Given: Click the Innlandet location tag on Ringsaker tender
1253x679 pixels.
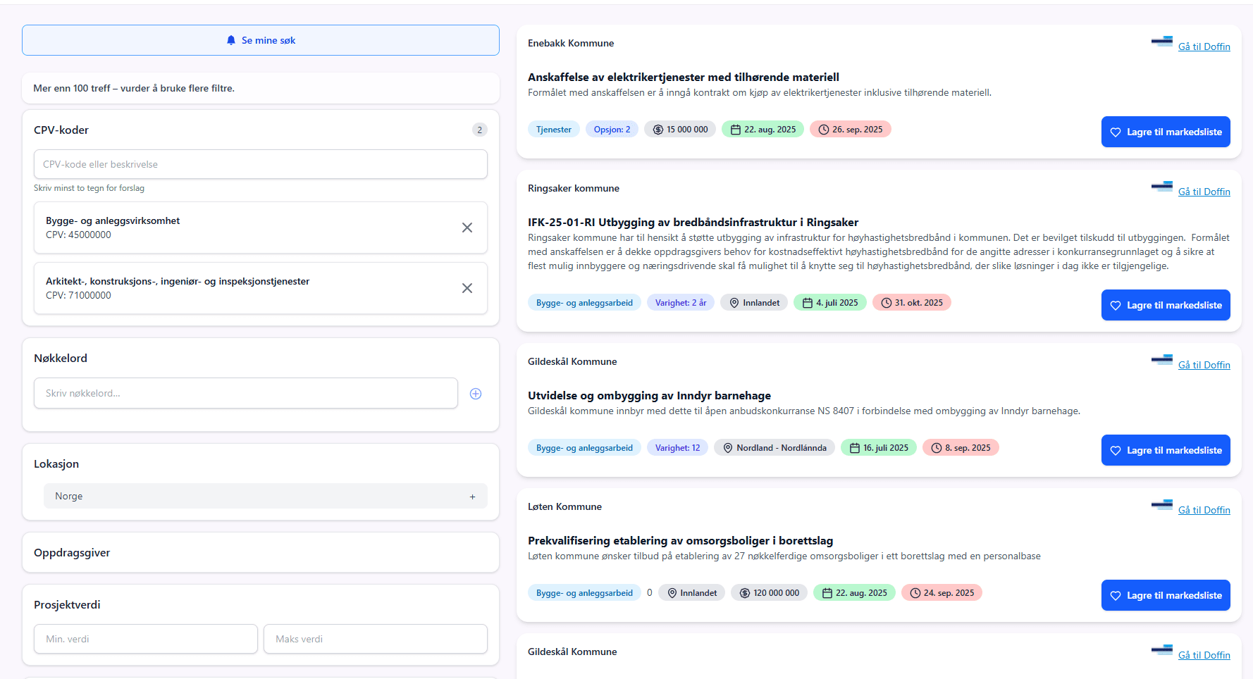Looking at the screenshot, I should [x=754, y=303].
